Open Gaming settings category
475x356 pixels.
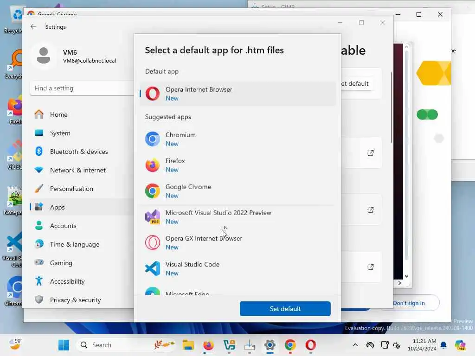82,263
